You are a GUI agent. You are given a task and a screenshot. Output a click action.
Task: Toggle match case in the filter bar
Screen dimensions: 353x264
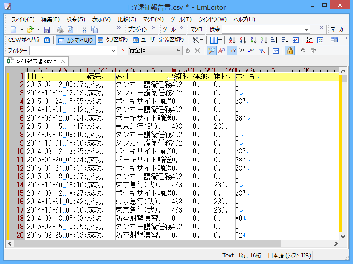point(221,51)
